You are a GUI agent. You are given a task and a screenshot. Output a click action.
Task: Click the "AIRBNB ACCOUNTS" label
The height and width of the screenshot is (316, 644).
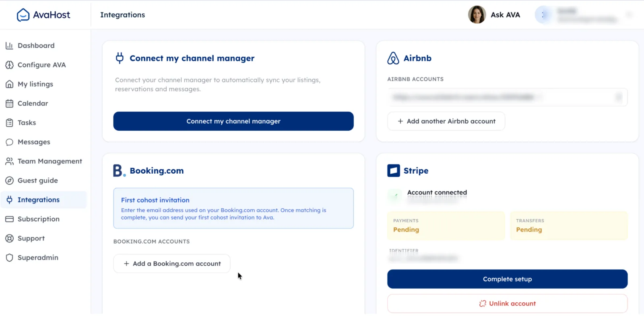tap(415, 79)
